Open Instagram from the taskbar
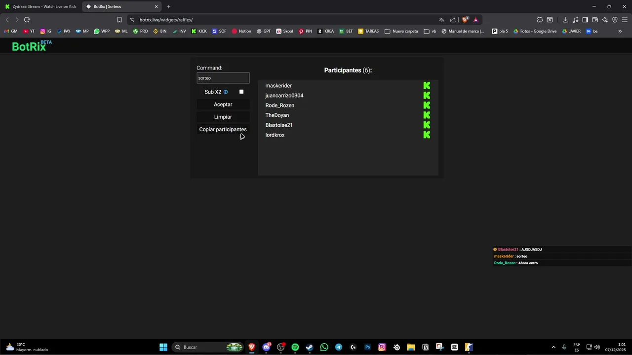The width and height of the screenshot is (632, 355). (382, 347)
